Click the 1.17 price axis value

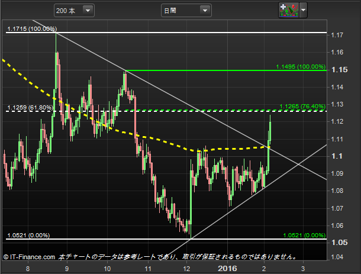337,35
